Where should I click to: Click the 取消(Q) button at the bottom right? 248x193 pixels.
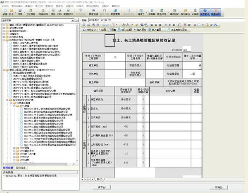tap(219, 187)
